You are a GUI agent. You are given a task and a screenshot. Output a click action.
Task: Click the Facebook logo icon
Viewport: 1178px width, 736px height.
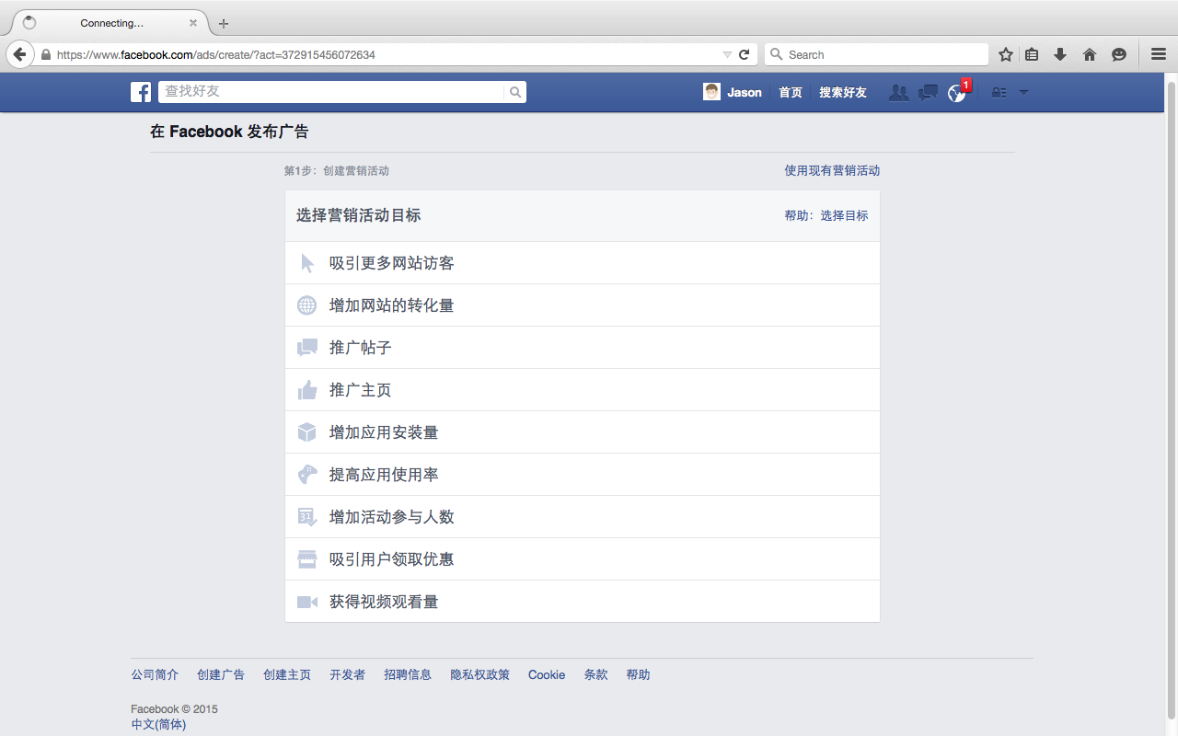(141, 92)
